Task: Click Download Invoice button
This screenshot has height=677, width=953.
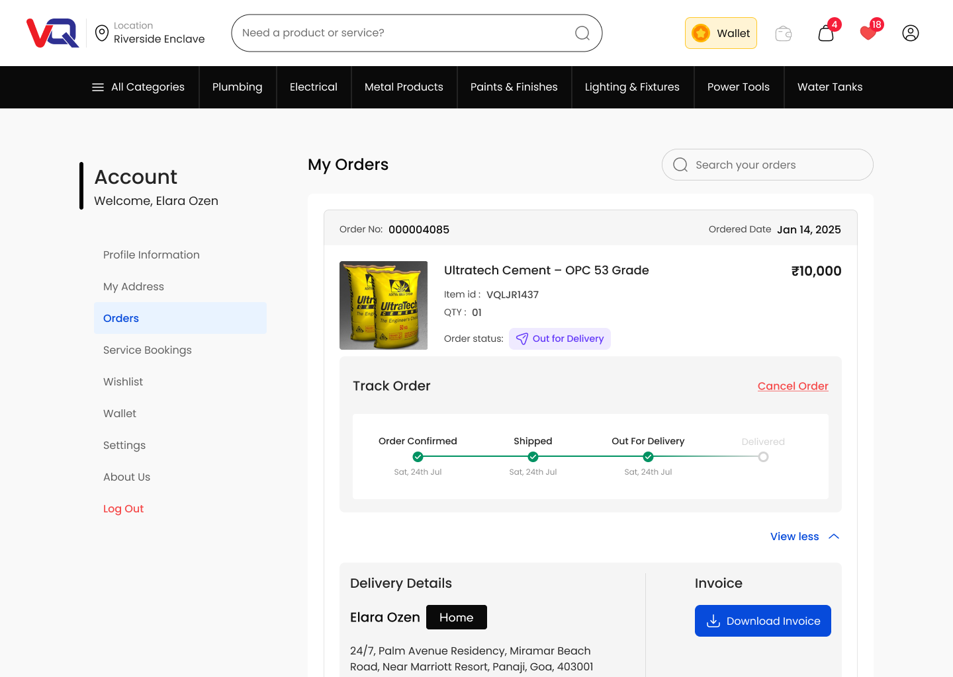Action: [x=763, y=621]
